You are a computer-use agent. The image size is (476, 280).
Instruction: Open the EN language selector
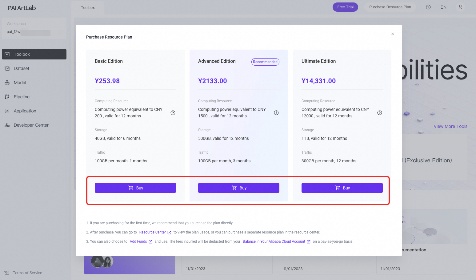coord(443,7)
